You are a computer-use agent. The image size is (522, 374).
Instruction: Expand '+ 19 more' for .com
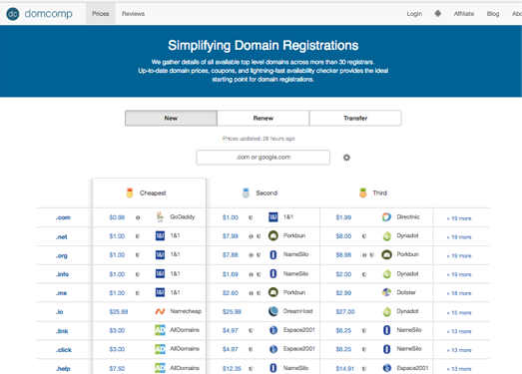tap(459, 218)
